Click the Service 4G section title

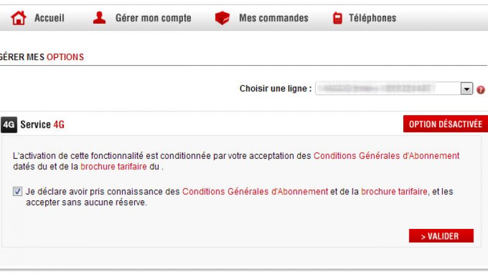click(42, 125)
